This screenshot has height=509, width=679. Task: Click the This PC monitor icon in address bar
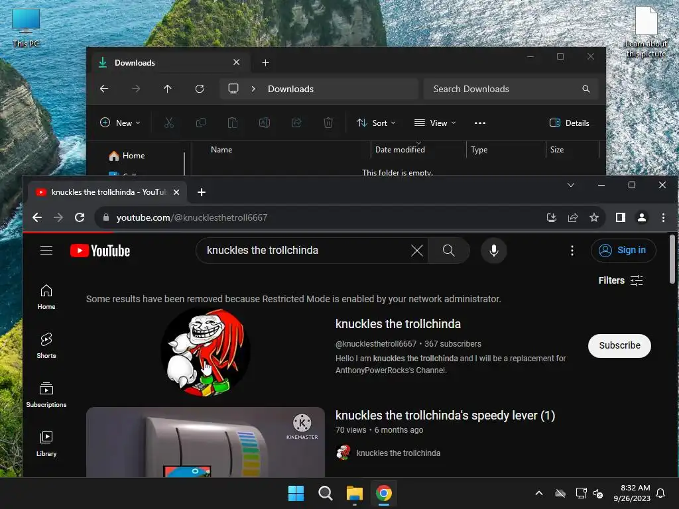click(x=233, y=89)
